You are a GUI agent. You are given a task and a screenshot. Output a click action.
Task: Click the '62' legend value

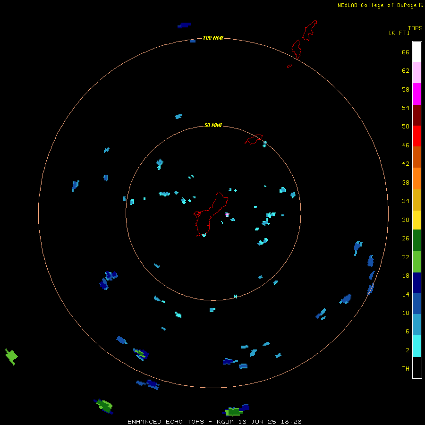pos(406,71)
